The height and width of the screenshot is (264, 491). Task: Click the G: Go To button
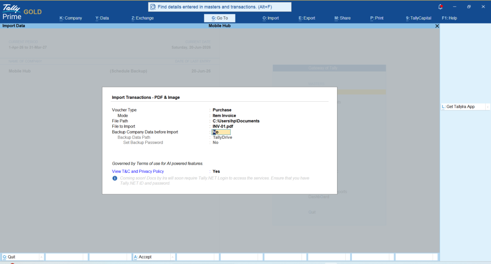tap(220, 18)
